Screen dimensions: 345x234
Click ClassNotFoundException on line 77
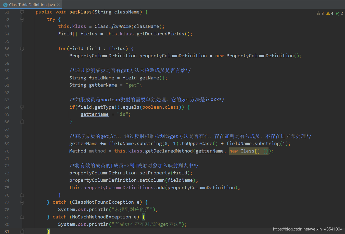point(103,202)
